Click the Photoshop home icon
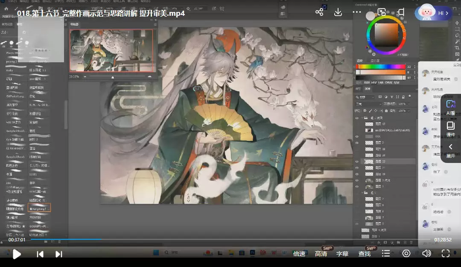 click(6, 9)
